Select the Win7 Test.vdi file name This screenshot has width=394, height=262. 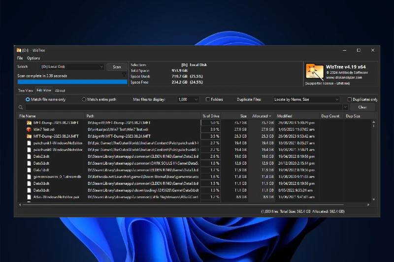click(44, 129)
